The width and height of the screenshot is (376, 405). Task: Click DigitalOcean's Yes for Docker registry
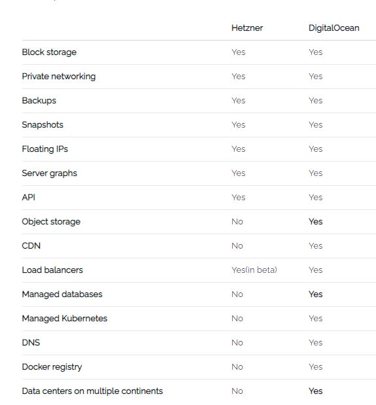[316, 367]
